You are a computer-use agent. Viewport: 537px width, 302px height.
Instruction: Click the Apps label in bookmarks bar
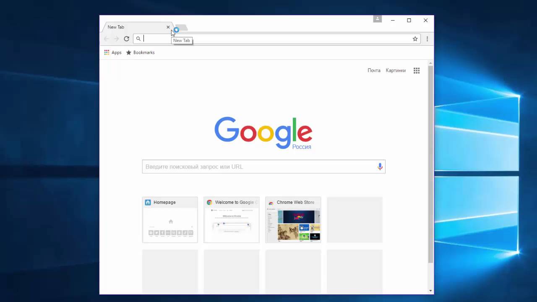tap(117, 52)
